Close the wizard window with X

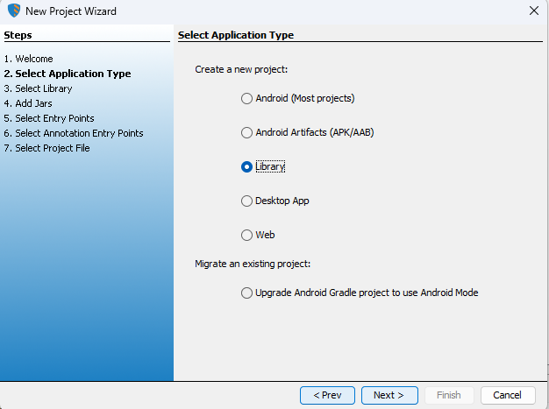(534, 11)
